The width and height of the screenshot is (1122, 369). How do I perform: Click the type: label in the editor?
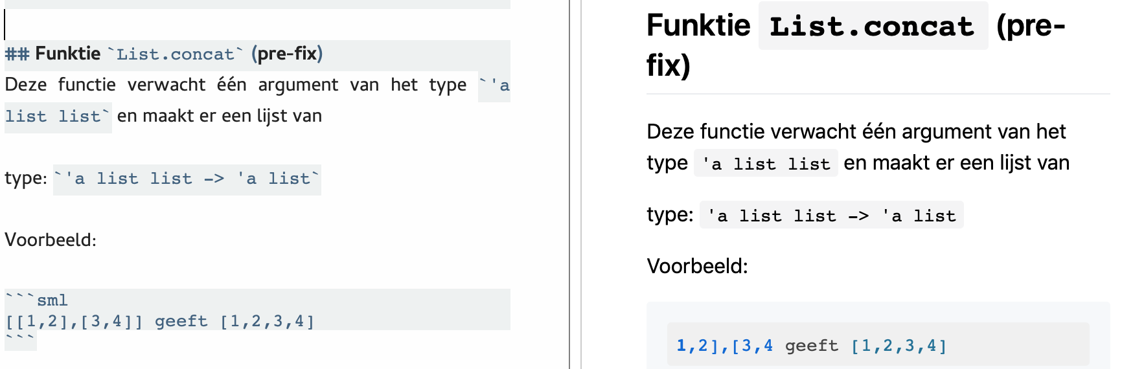click(26, 179)
